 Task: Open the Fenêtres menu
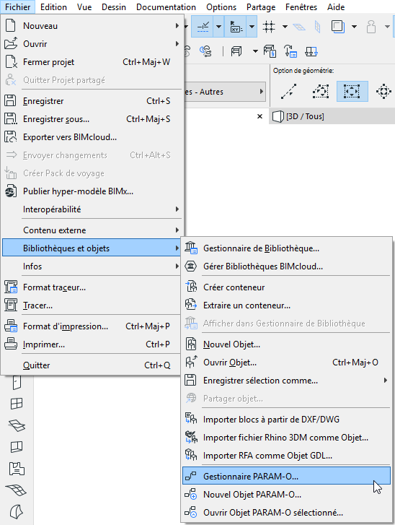301,7
